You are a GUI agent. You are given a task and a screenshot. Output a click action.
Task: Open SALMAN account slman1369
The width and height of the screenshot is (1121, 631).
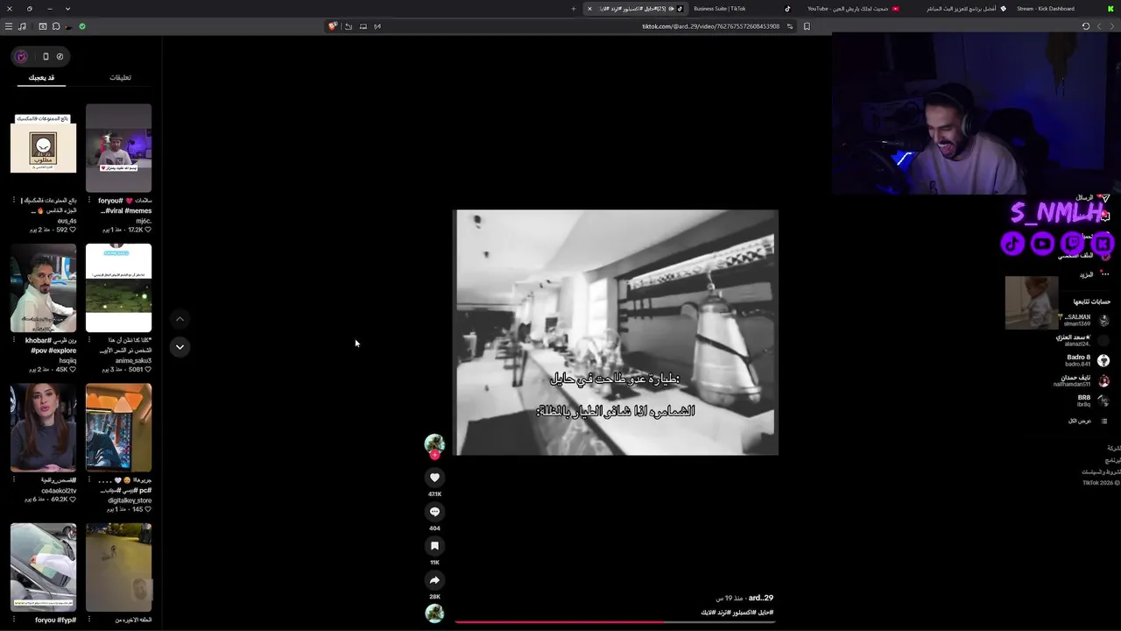click(x=1083, y=321)
